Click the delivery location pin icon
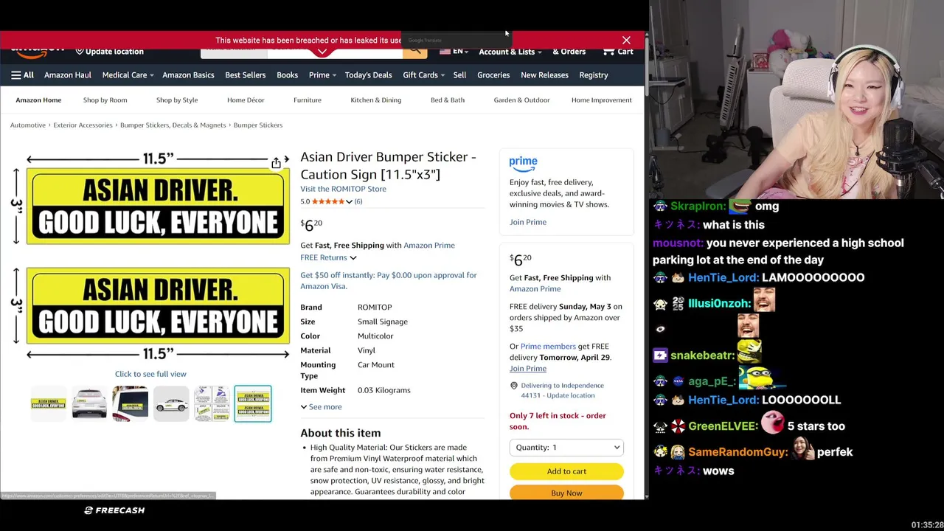This screenshot has height=531, width=944. point(513,386)
